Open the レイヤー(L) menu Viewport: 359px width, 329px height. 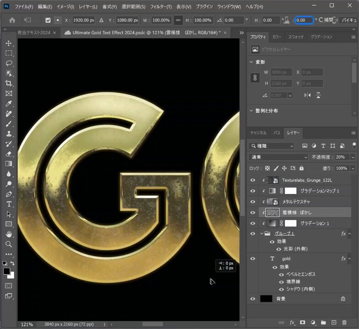(x=88, y=6)
